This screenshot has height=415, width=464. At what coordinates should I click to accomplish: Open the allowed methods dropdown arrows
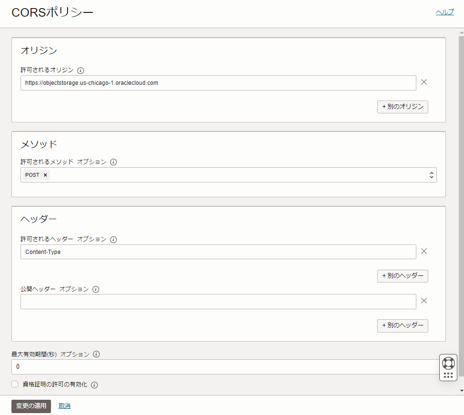coord(432,175)
